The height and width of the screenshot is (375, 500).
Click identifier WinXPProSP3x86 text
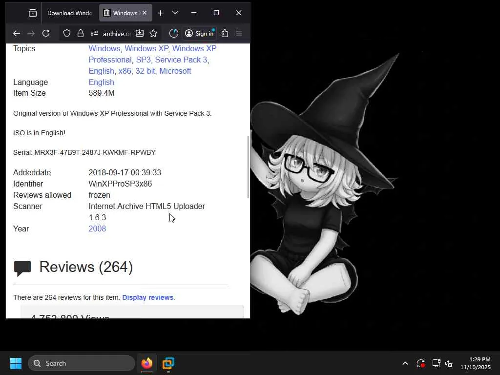[x=120, y=184]
